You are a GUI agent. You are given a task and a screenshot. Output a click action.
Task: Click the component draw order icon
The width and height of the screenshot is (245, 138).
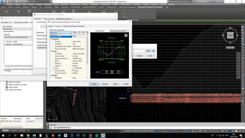pyautogui.click(x=87, y=32)
